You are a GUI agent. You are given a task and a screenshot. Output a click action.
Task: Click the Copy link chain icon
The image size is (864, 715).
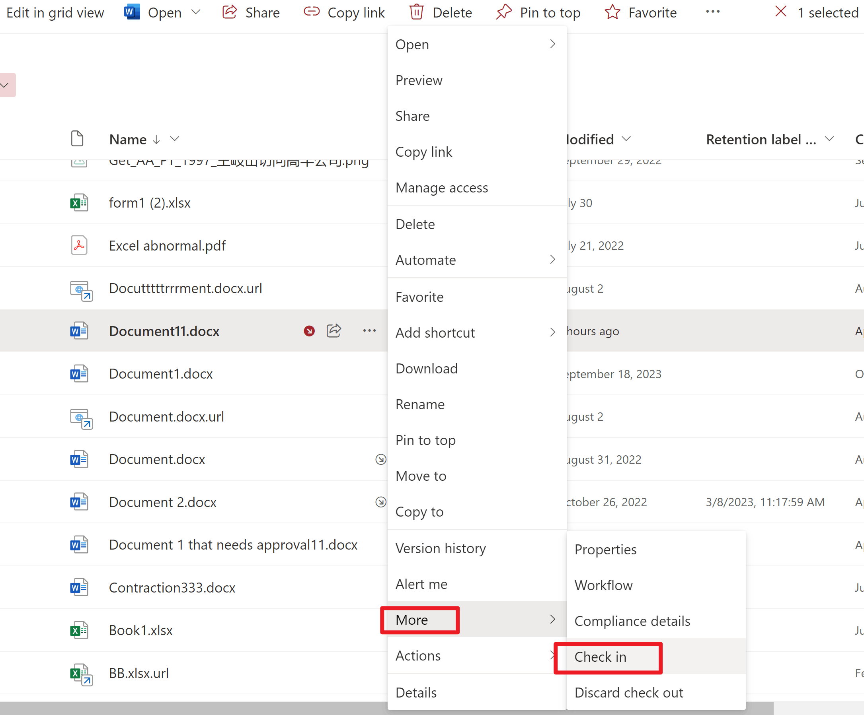tap(312, 12)
